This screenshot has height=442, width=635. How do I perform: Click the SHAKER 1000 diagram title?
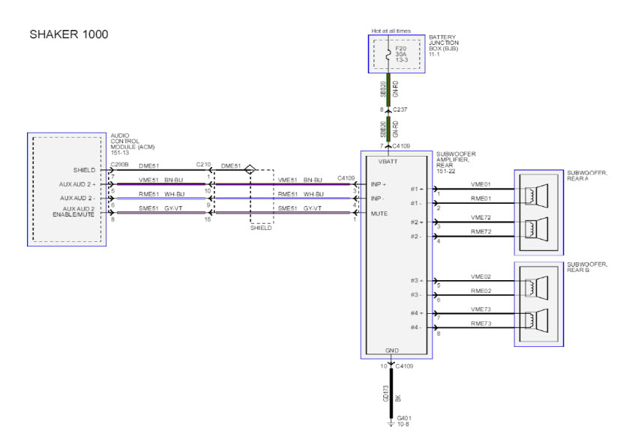coord(69,34)
